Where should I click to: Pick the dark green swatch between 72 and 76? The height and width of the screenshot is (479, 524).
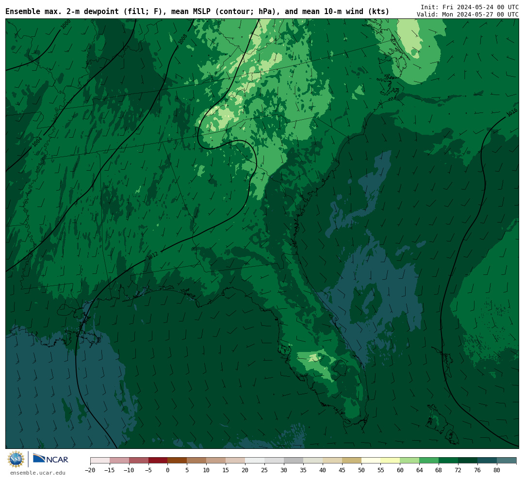tap(468, 461)
